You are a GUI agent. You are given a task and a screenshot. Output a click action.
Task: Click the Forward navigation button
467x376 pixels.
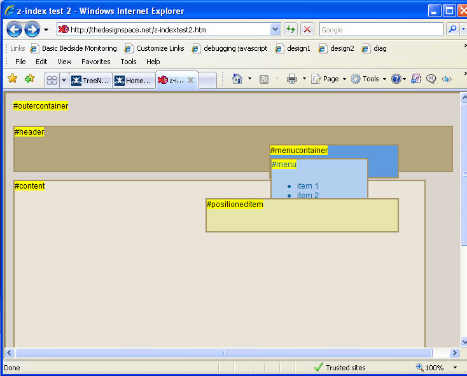click(x=32, y=29)
